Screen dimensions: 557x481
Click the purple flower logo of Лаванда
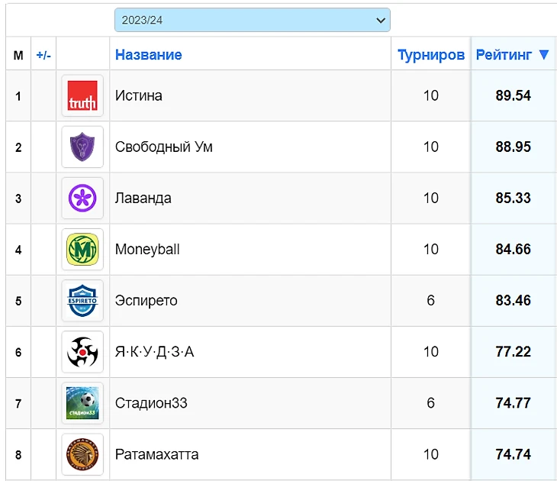click(82, 198)
